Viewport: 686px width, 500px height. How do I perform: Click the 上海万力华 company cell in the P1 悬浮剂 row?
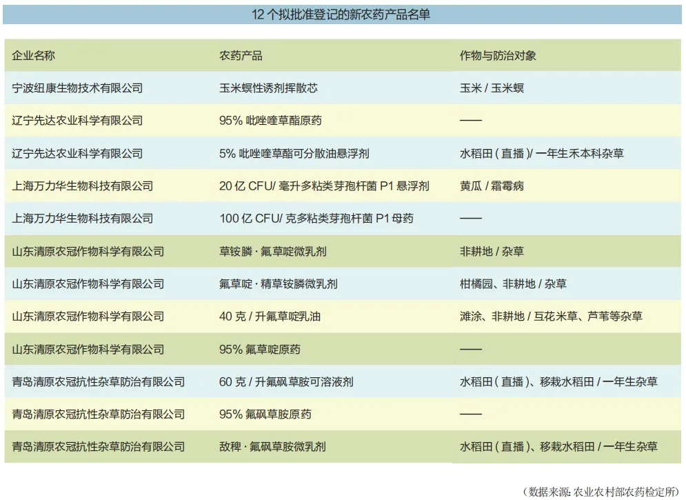click(83, 186)
